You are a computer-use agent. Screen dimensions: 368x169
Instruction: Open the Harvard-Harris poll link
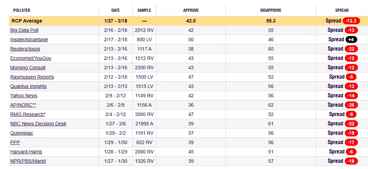pyautogui.click(x=26, y=152)
